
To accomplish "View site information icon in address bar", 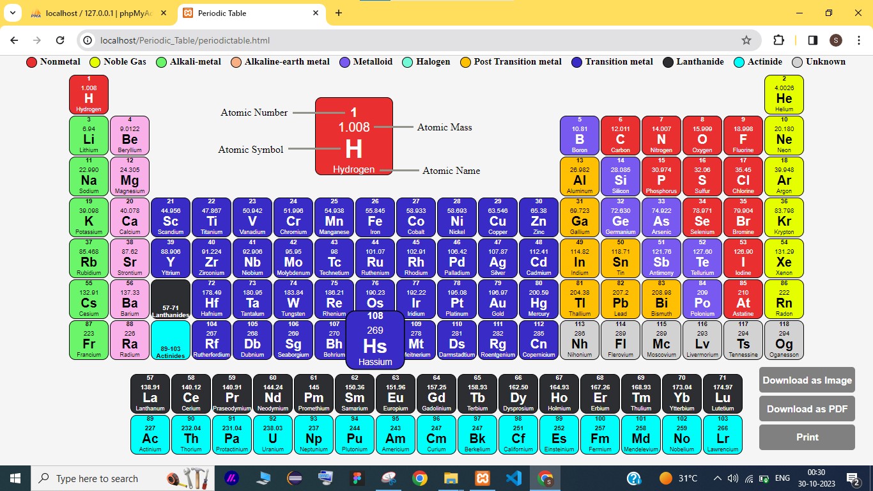I will pyautogui.click(x=89, y=40).
